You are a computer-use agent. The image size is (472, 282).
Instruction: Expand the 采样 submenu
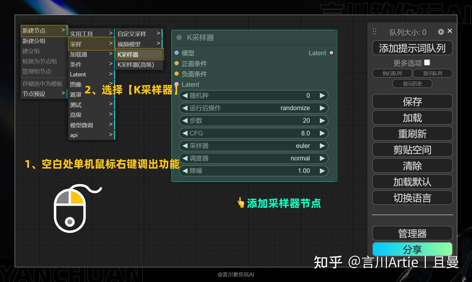point(91,44)
